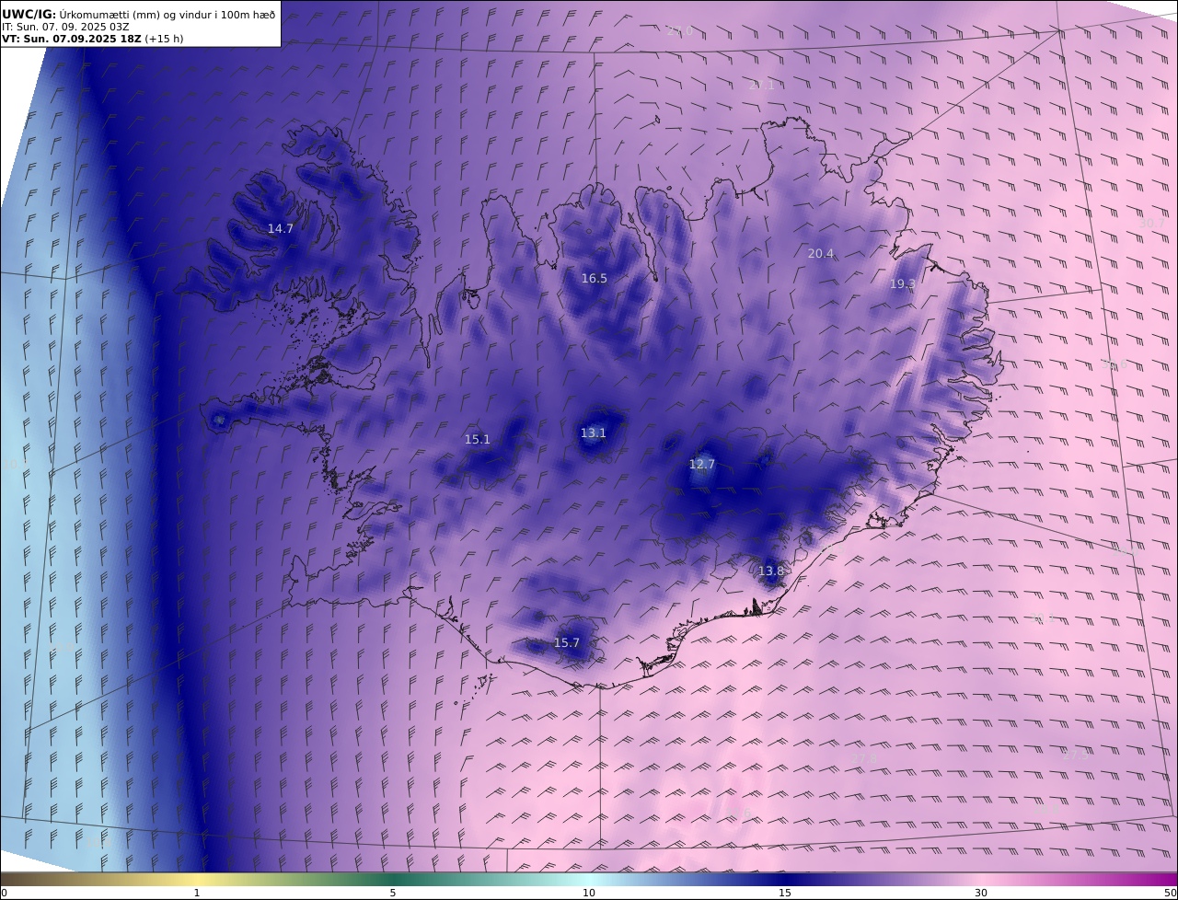The image size is (1178, 900).
Task: Click the 1 tick on the color scale
Action: [x=196, y=893]
